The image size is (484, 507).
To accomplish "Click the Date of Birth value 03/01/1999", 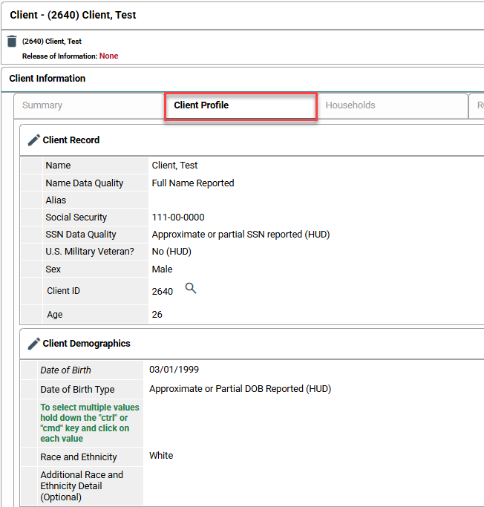I will click(174, 370).
